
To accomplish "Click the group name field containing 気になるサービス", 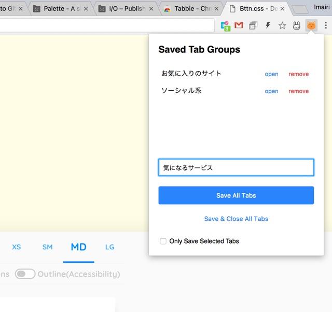I will tap(236, 167).
